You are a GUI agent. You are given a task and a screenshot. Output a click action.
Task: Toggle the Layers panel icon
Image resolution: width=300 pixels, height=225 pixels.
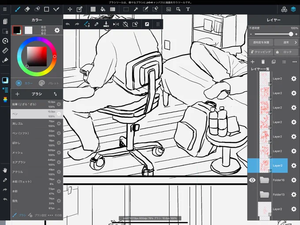[293, 9]
